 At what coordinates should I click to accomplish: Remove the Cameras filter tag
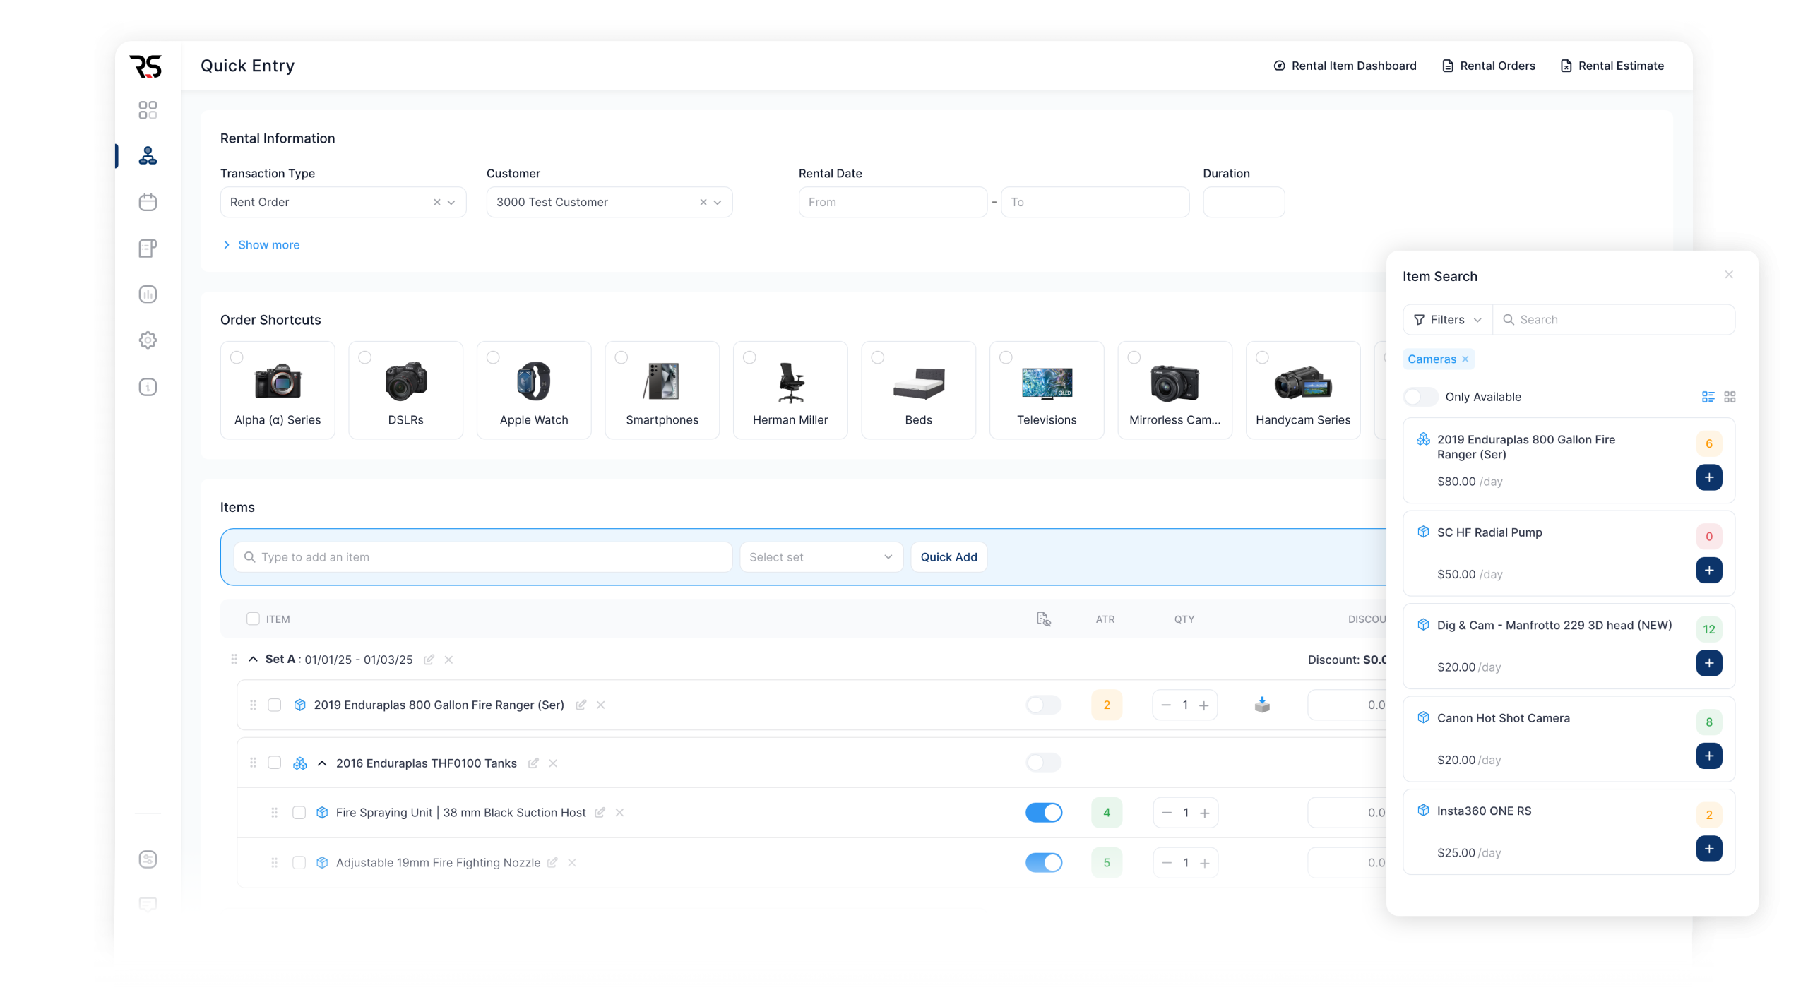coord(1465,359)
